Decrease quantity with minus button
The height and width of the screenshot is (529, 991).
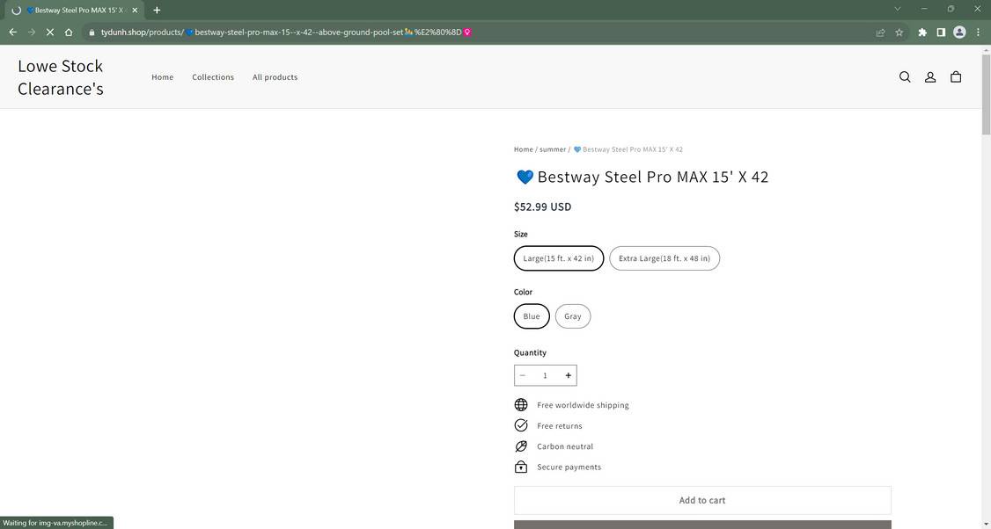pyautogui.click(x=523, y=375)
